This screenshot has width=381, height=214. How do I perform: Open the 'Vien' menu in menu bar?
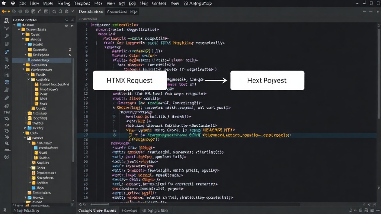coord(111,3)
